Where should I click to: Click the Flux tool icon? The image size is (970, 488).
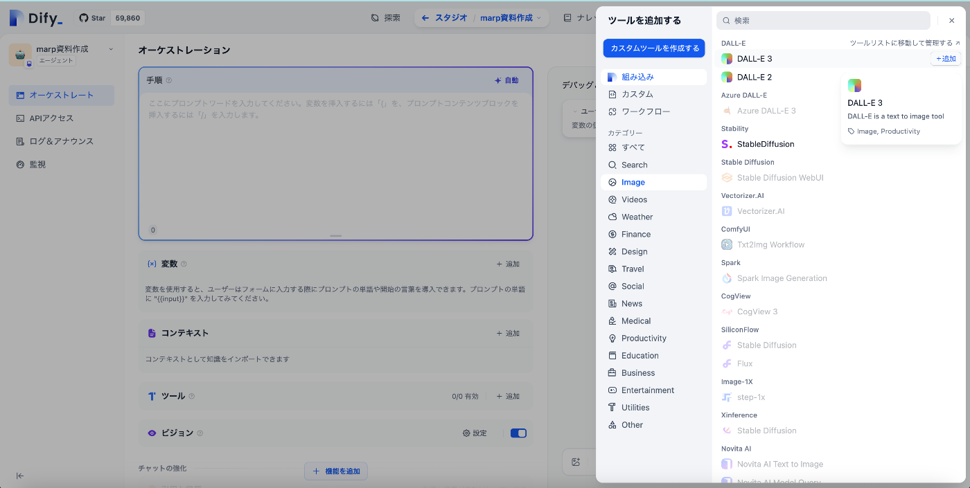[x=727, y=363]
